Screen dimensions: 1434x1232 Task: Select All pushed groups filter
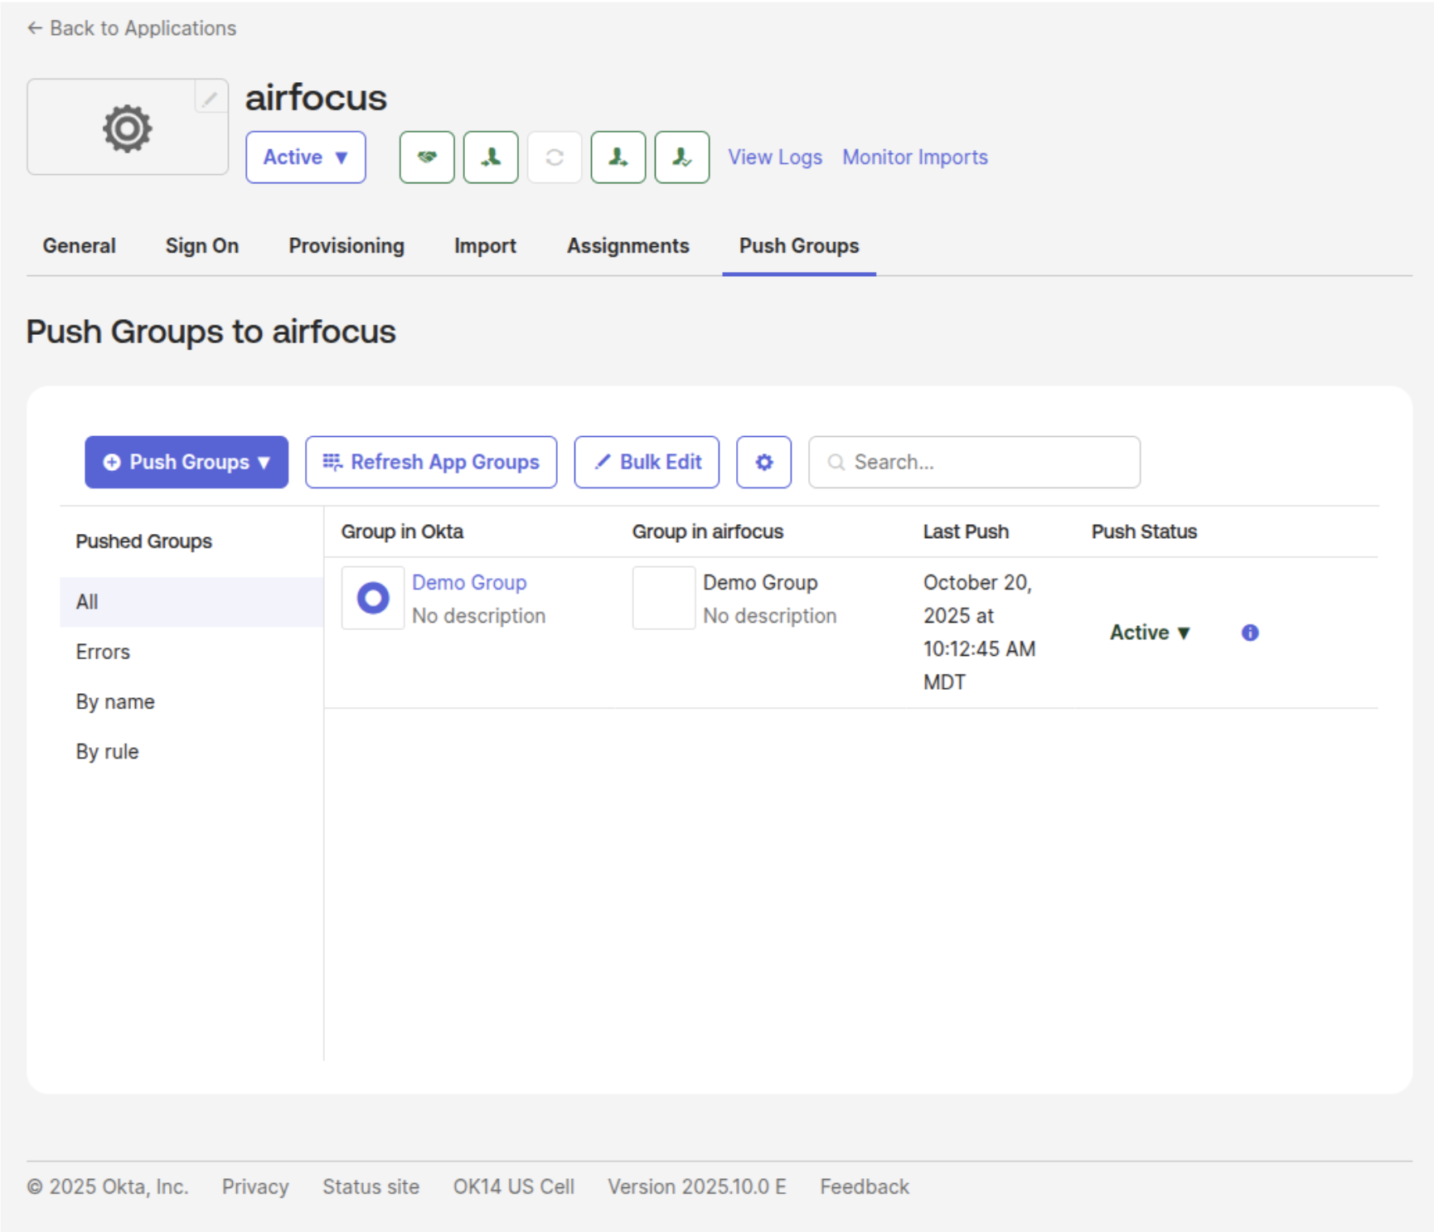pyautogui.click(x=191, y=602)
